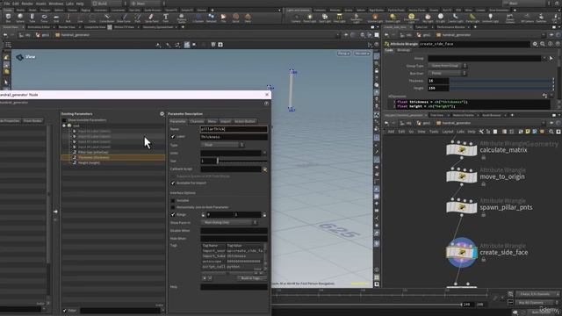Open the Units dropdown arrow
The image size is (562, 316).
pos(264,153)
